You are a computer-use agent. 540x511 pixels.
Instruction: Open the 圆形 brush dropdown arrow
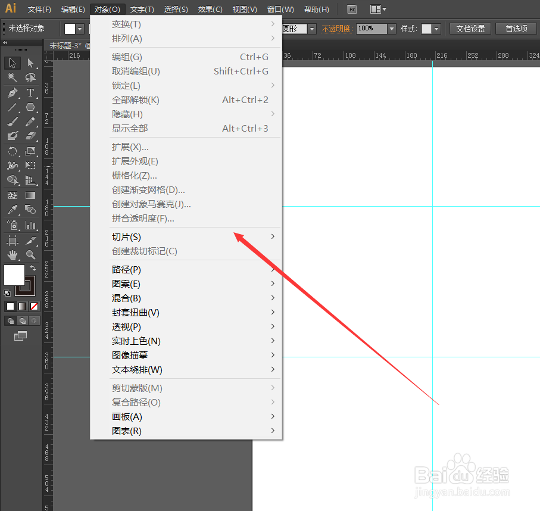(312, 29)
